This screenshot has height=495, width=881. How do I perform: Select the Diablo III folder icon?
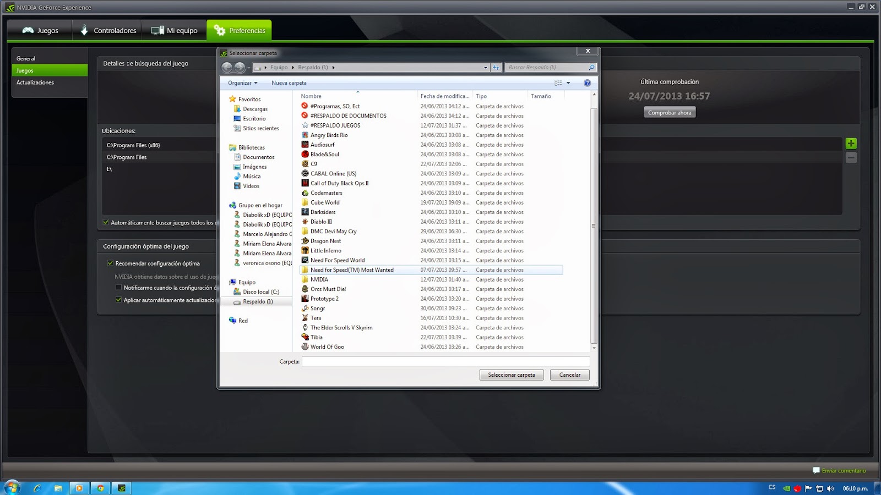coord(305,222)
